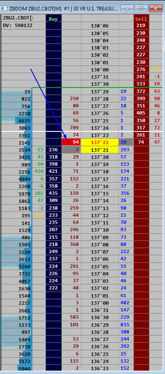Click the DV: 598132 daily volume label
Image resolution: width=165 pixels, height=374 pixels.
point(18,25)
